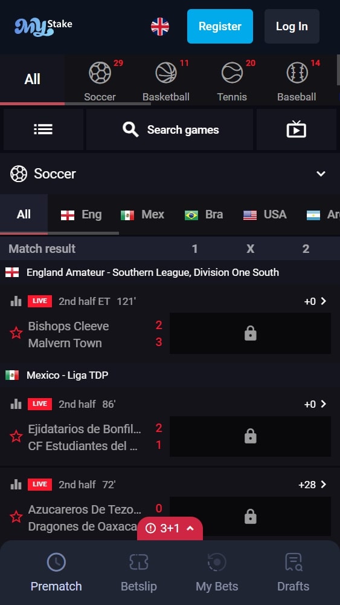Screen dimensions: 340x605
Task: Select the Basketball sport icon
Action: coord(166,73)
